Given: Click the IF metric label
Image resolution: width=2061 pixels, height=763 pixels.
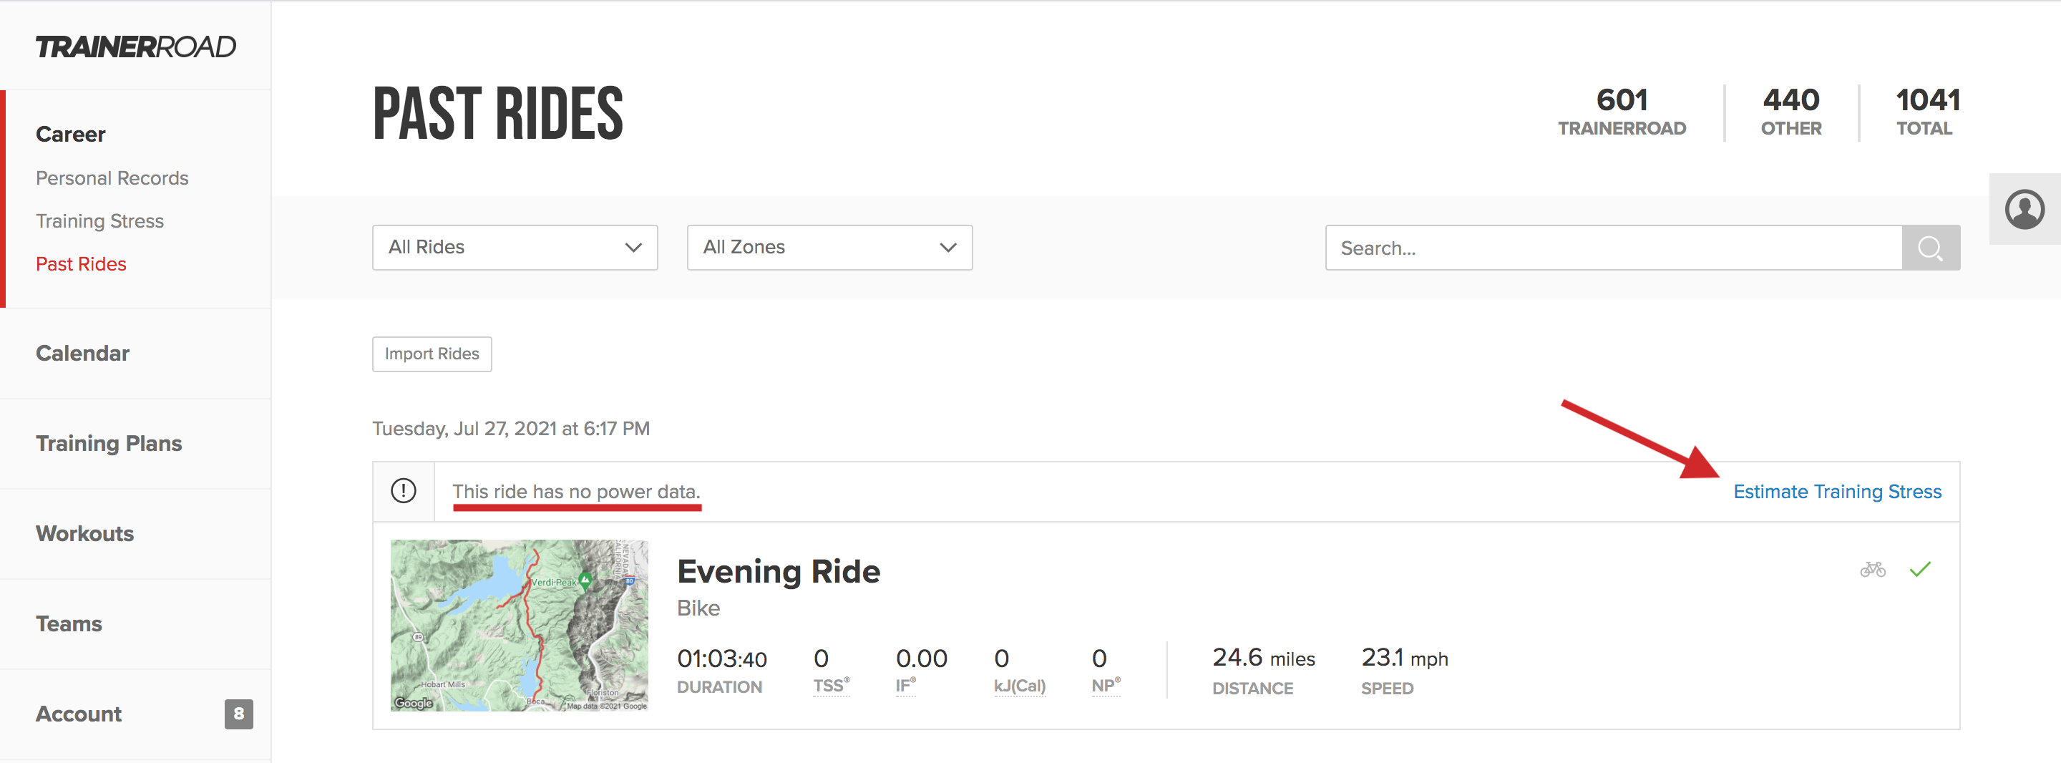Looking at the screenshot, I should point(906,685).
